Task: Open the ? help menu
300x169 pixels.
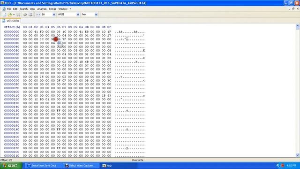Action: point(70,9)
